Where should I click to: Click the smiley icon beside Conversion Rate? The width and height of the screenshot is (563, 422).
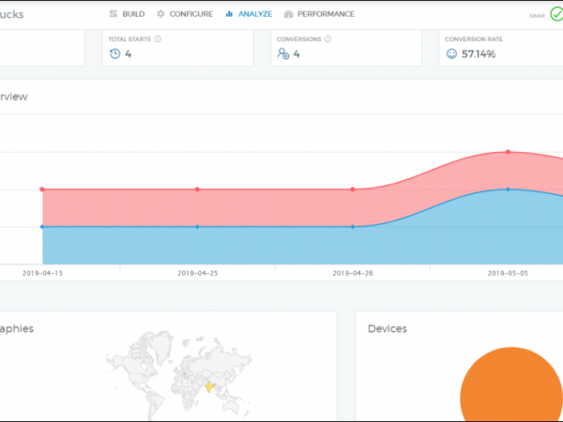click(x=452, y=54)
